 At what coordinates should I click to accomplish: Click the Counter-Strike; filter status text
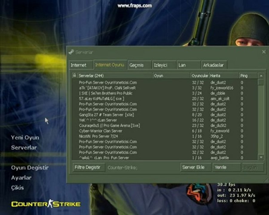point(123,168)
